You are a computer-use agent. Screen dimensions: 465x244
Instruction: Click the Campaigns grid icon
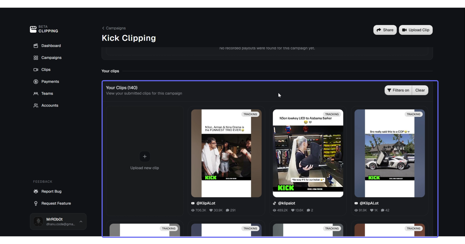36,58
